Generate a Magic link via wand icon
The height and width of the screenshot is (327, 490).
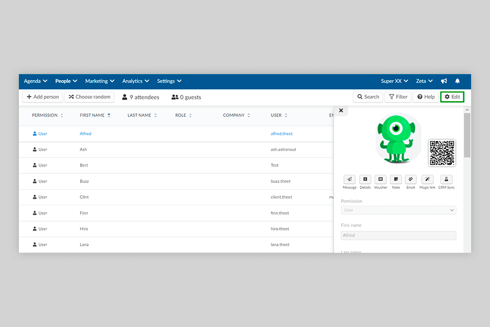point(427,179)
